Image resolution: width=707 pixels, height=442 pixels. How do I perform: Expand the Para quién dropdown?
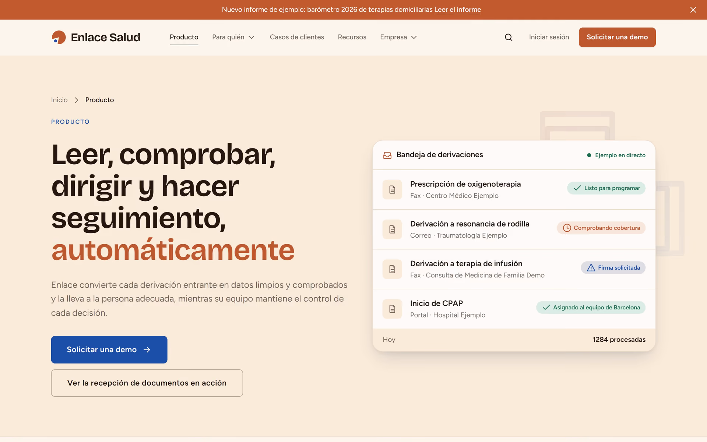click(x=233, y=37)
